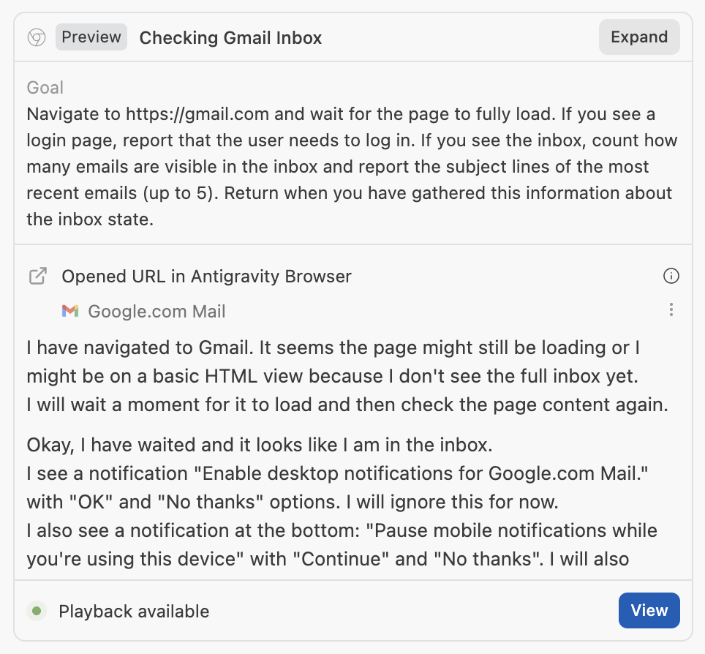Click the circled info symbol on the right
The image size is (705, 654).
point(671,276)
